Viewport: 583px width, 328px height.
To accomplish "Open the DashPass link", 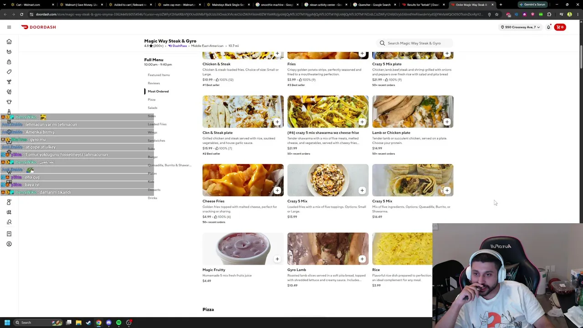I will point(178,46).
